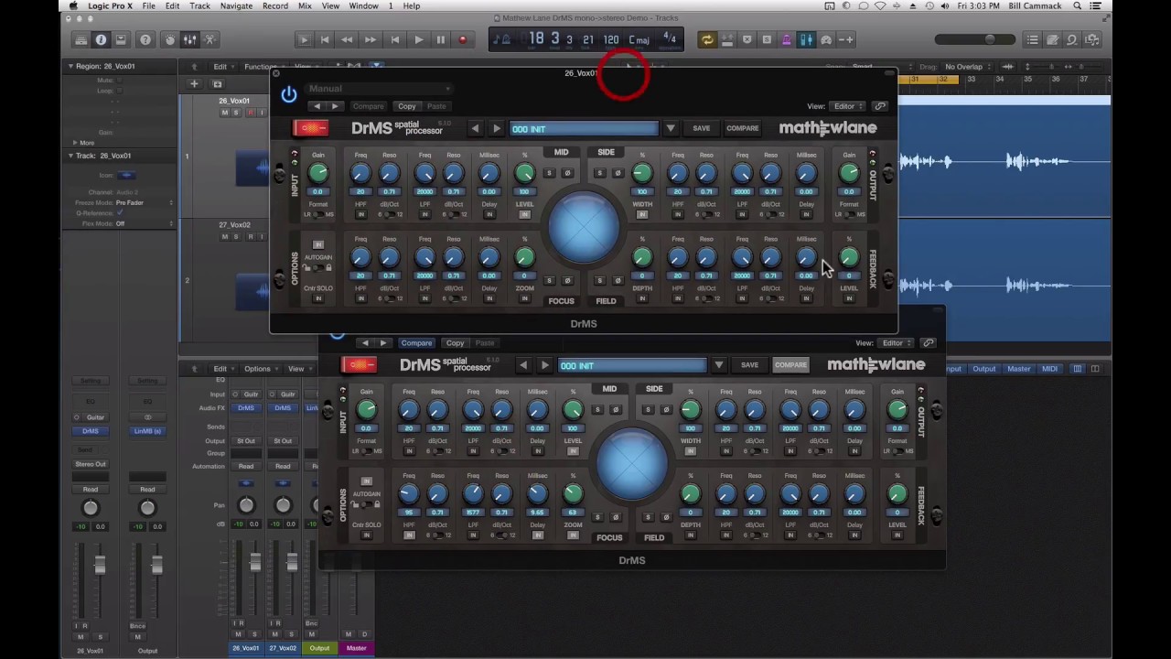This screenshot has width=1171, height=659.
Task: Open the macOS Notification Center icon
Action: click(x=1096, y=6)
